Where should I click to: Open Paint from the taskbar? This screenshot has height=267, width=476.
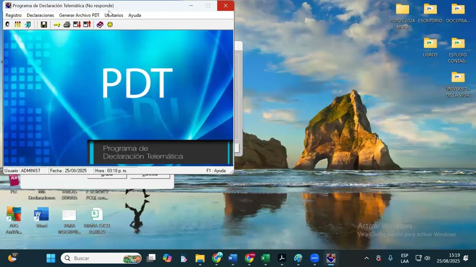[x=298, y=258]
